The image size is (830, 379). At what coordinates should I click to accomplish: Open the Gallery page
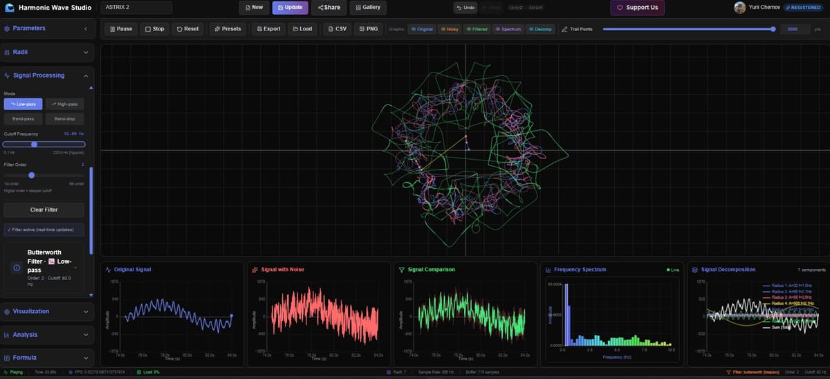click(367, 8)
